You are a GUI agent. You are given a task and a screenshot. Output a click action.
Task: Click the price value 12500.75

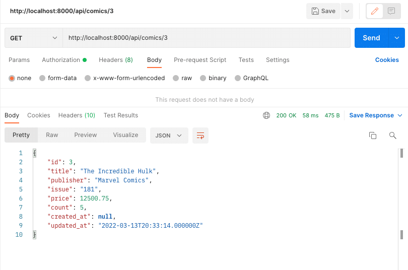(x=94, y=198)
